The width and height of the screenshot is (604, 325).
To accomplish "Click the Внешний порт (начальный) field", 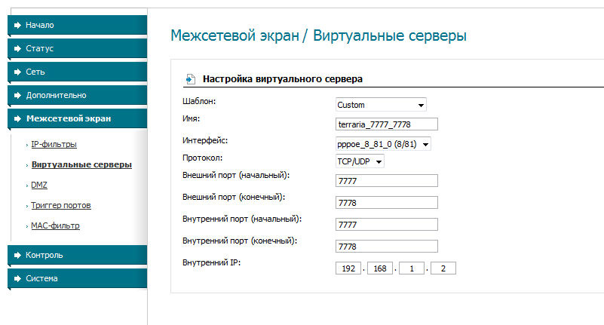I will coord(387,181).
